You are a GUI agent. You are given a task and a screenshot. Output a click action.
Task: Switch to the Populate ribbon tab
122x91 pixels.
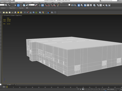point(21,8)
